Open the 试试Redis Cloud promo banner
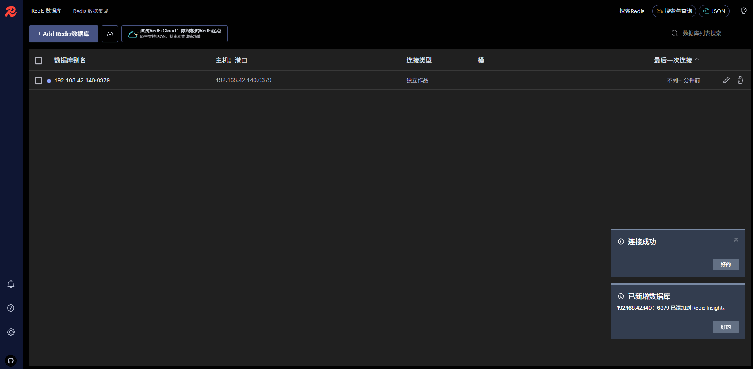This screenshot has height=369, width=753. tap(175, 34)
